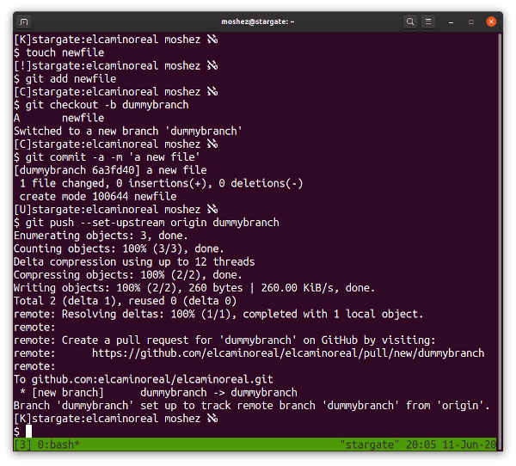
Task: Open a new terminal tab
Action: (x=23, y=20)
